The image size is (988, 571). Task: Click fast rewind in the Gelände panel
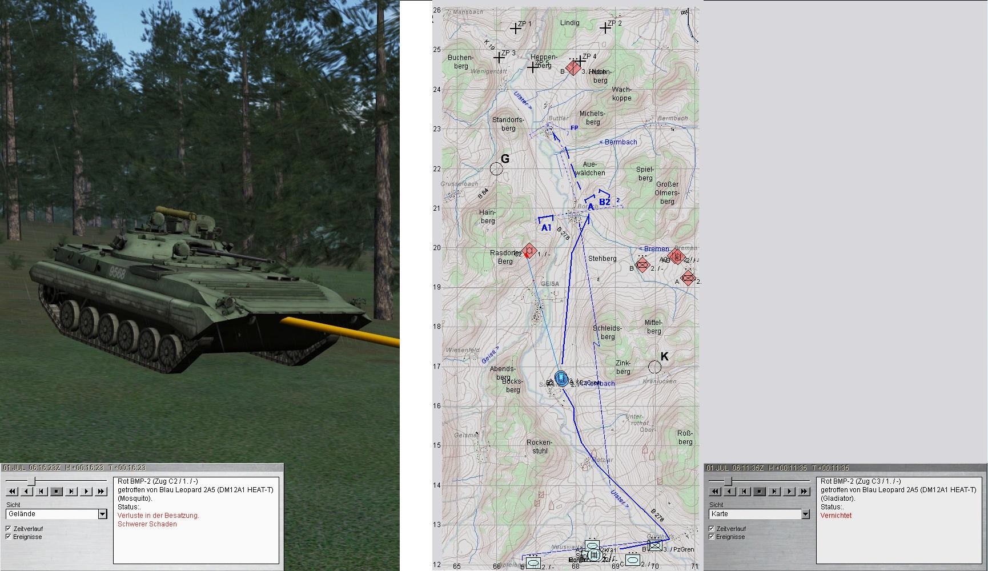tap(13, 491)
